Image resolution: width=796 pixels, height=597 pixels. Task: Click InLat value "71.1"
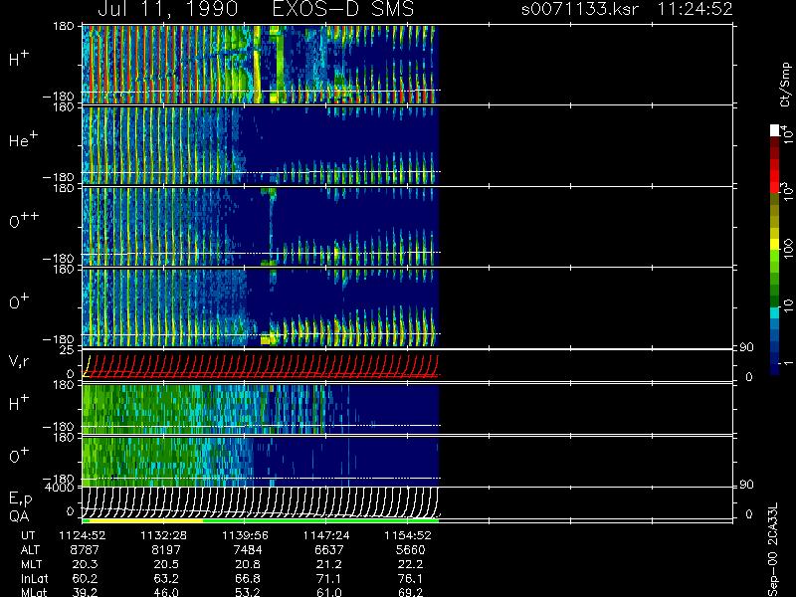(328, 578)
